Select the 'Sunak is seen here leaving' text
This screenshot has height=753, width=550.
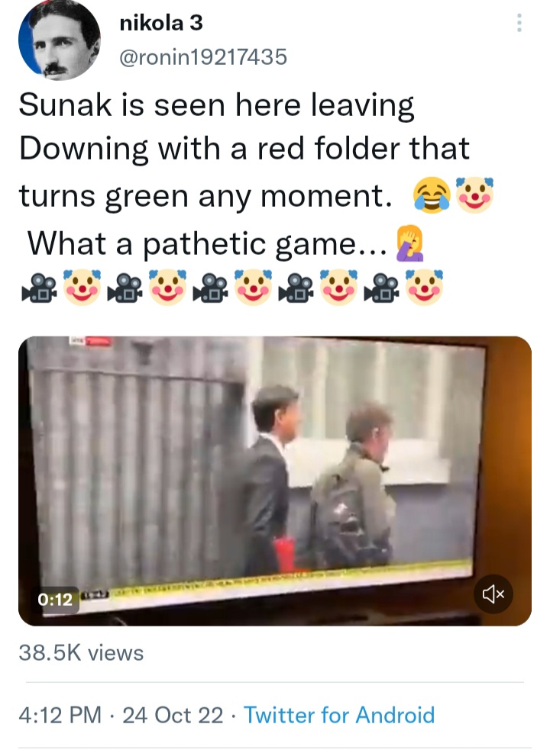216,105
